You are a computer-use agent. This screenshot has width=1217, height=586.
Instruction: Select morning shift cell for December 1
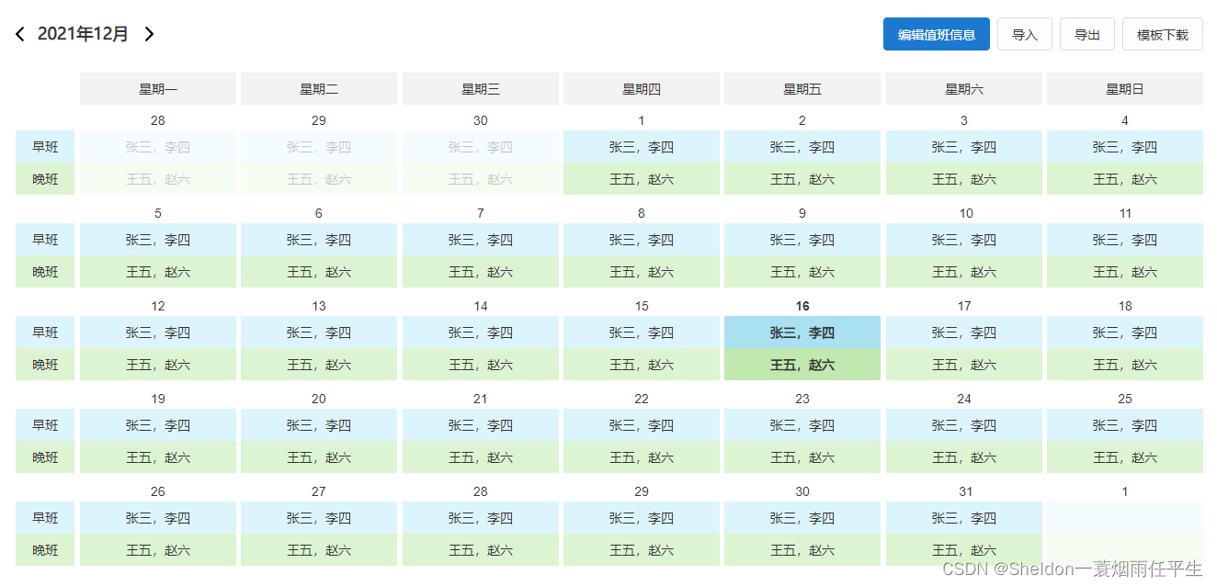[x=641, y=147]
